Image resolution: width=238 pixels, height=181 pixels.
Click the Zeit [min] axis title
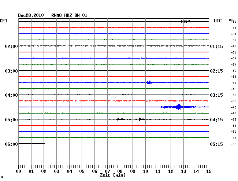[113, 175]
